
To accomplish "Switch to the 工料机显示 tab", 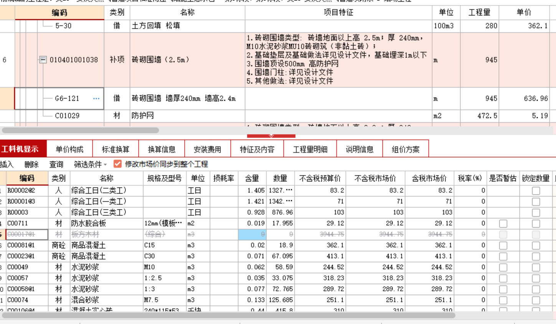I will pos(21,149).
